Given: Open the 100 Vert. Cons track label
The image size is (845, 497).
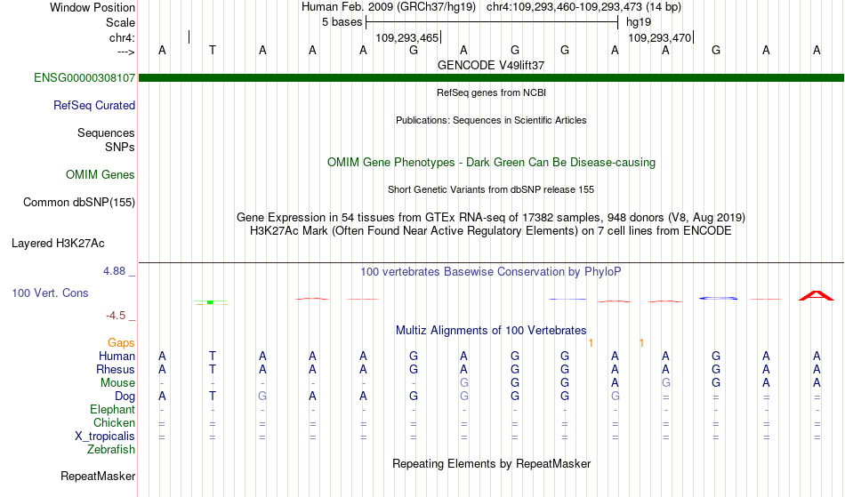Looking at the screenshot, I should (x=50, y=293).
